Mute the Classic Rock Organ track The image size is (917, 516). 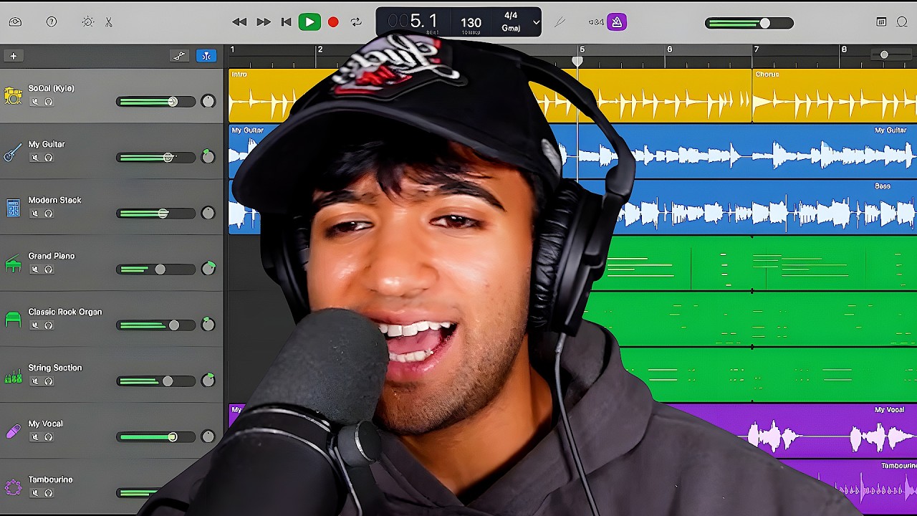[x=34, y=325]
